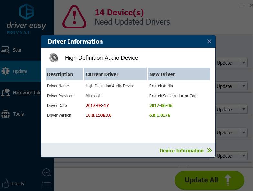The width and height of the screenshot is (253, 191).
Task: Expand the fifth Update button dropdown arrow
Action: click(x=244, y=156)
